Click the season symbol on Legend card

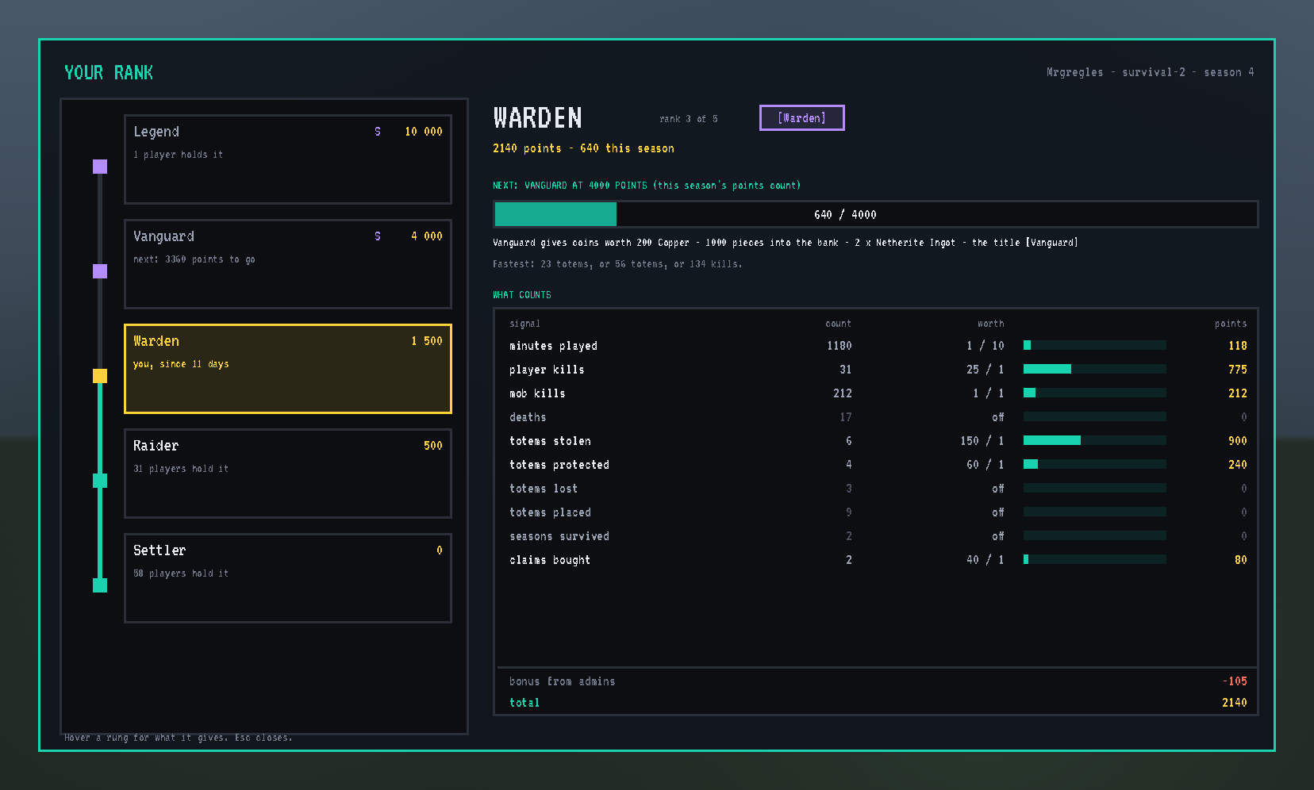(378, 132)
